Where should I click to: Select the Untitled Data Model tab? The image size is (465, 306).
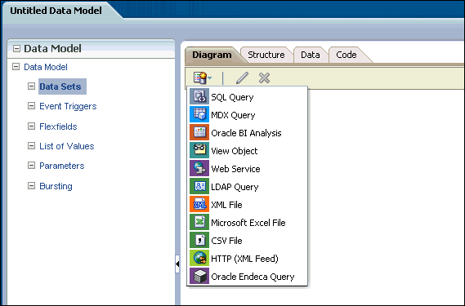[x=56, y=11]
